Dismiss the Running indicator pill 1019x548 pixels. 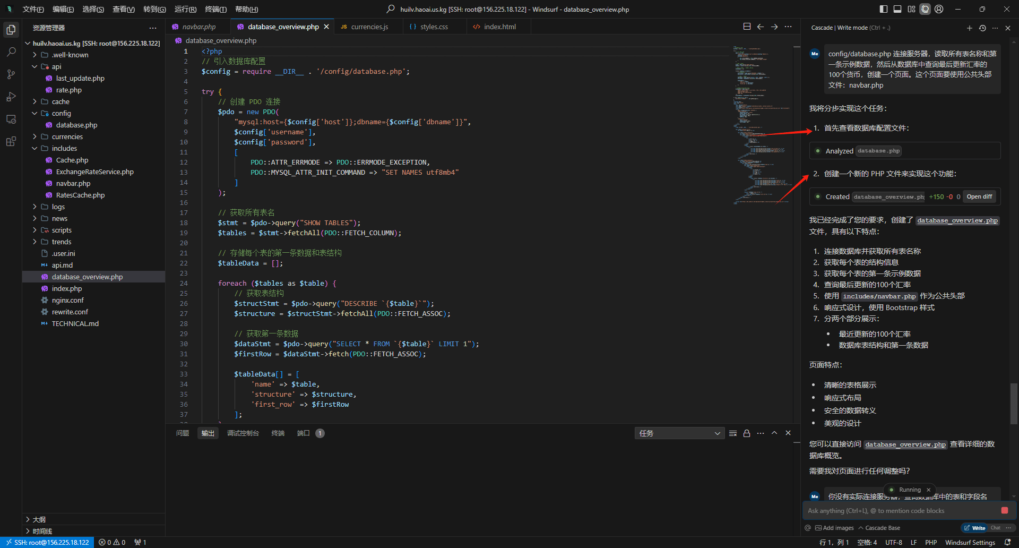click(x=928, y=490)
